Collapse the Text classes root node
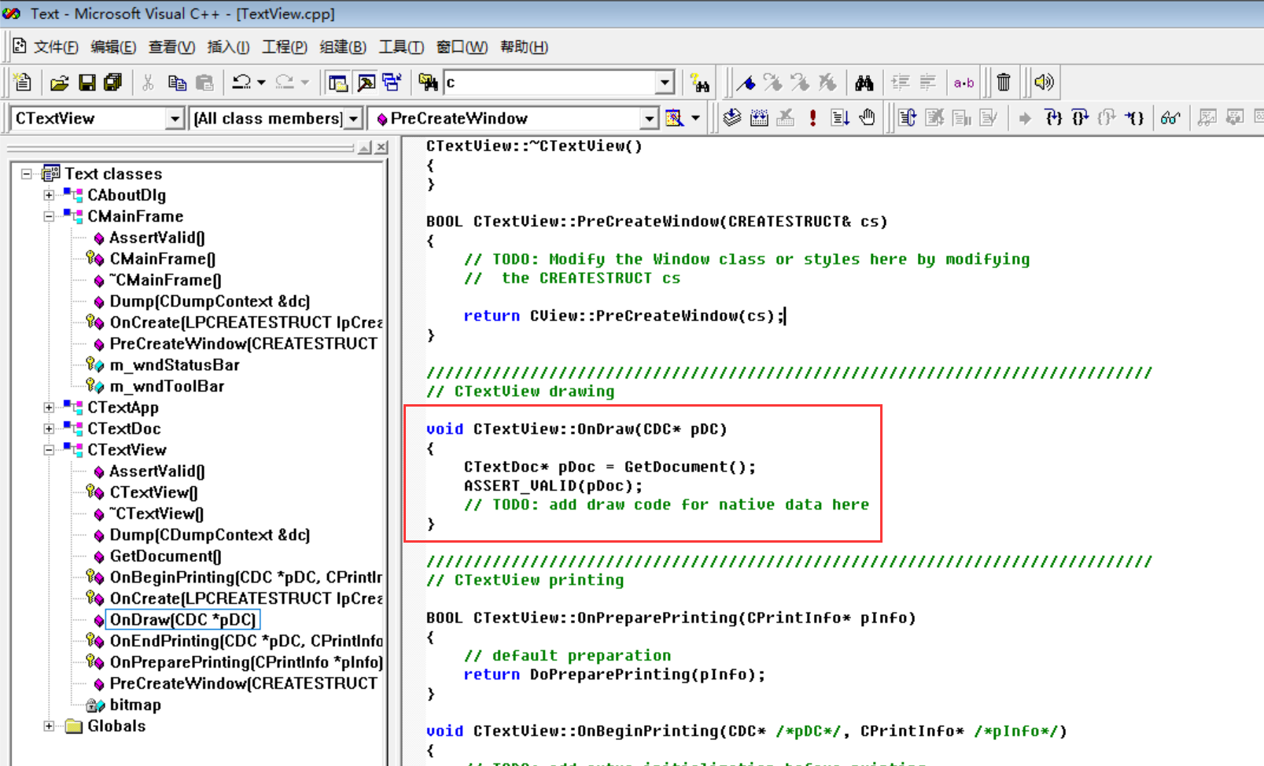Viewport: 1264px width, 766px height. tap(27, 174)
